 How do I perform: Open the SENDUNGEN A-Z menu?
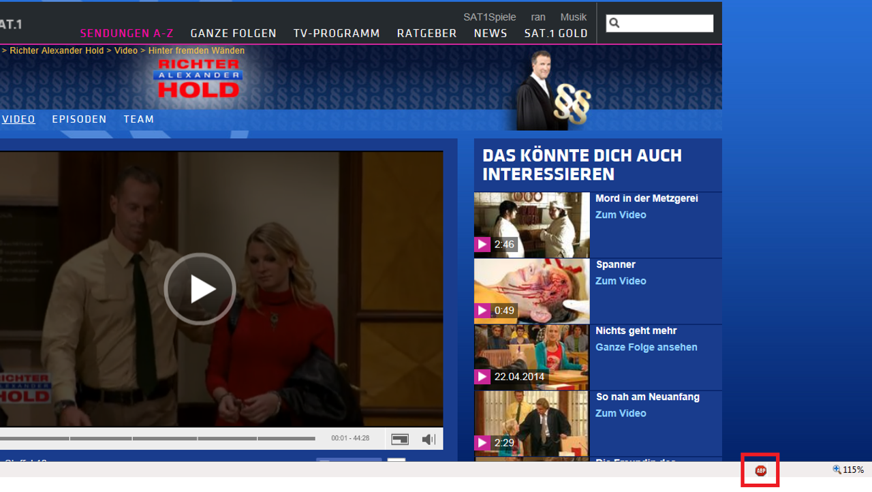(127, 33)
